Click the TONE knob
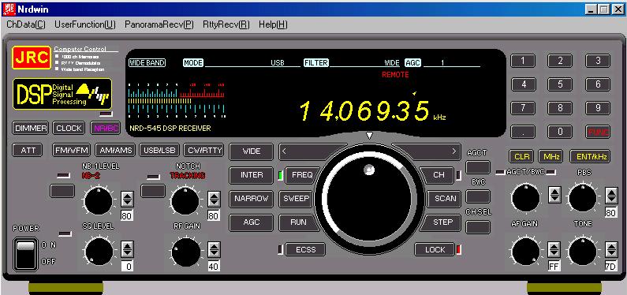 click(x=582, y=252)
